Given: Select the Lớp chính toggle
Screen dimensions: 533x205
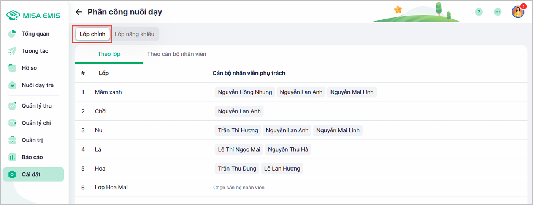Looking at the screenshot, I should (92, 34).
